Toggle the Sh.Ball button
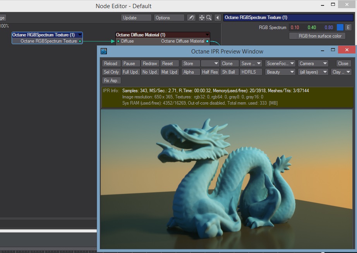The width and height of the screenshot is (357, 253). pyautogui.click(x=230, y=72)
